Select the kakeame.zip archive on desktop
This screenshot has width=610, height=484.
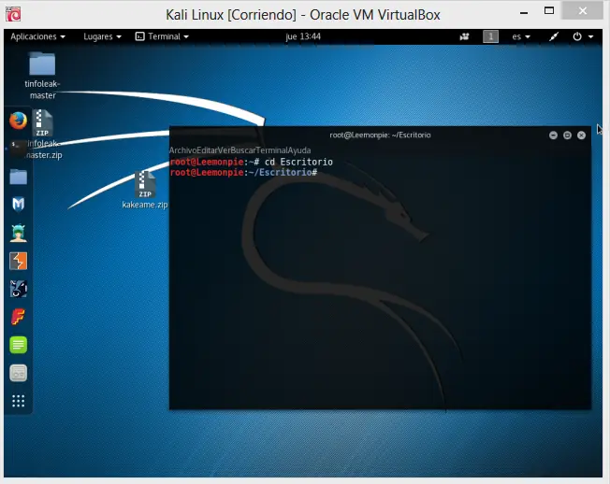click(145, 190)
